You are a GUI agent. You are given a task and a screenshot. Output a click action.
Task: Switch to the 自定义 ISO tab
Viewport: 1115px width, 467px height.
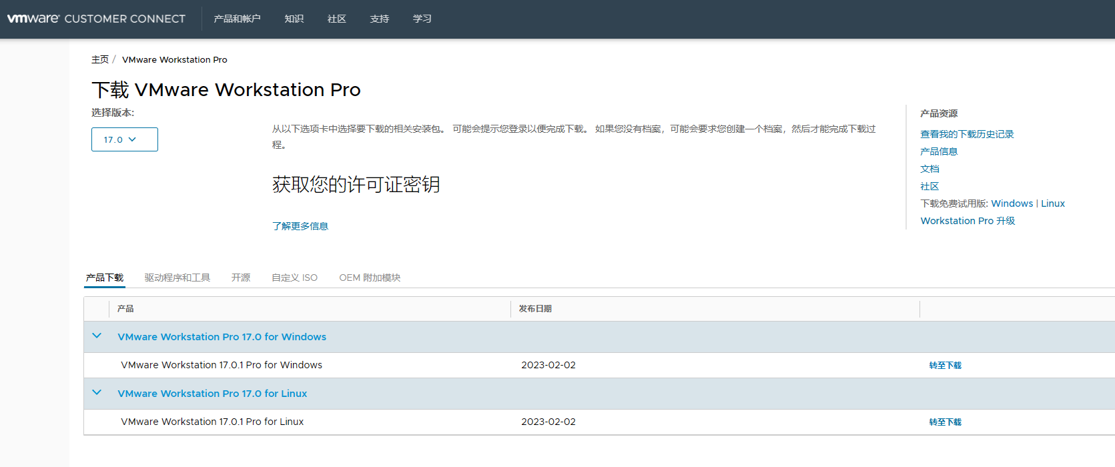(294, 278)
